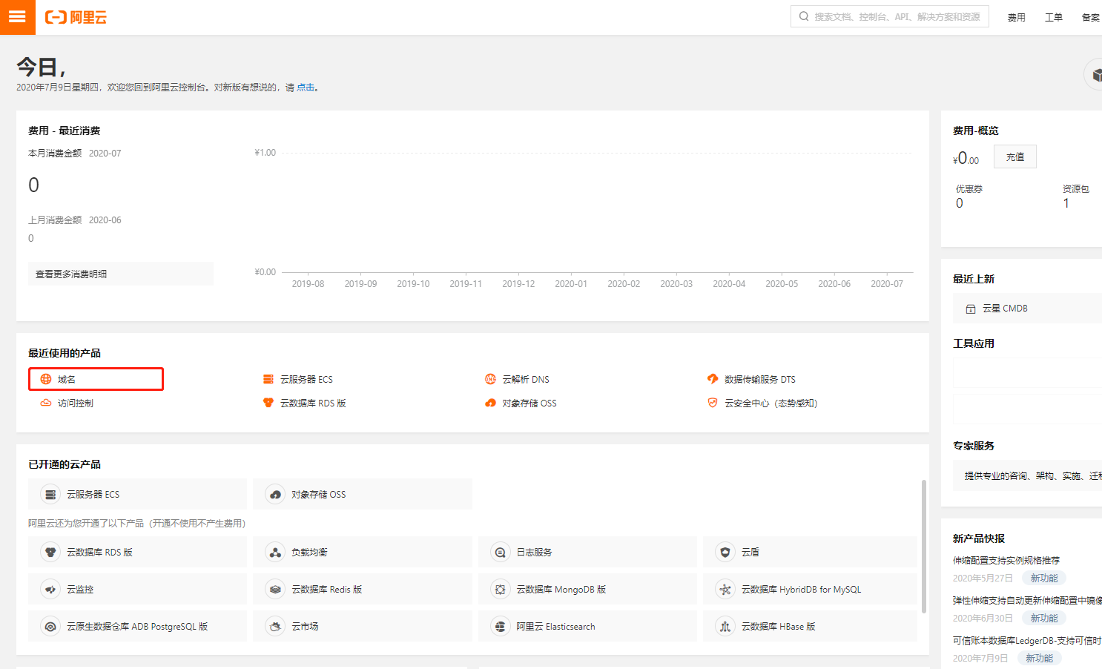
Task: Click the 云解析 DNS icon
Action: coord(490,379)
